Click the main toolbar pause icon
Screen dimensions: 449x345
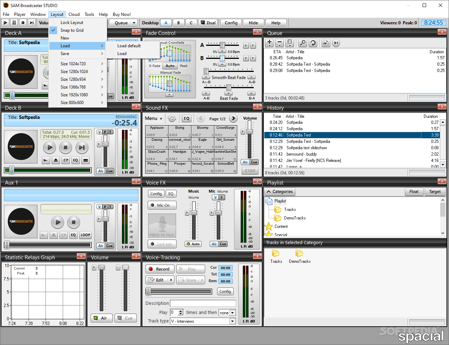coord(14,23)
